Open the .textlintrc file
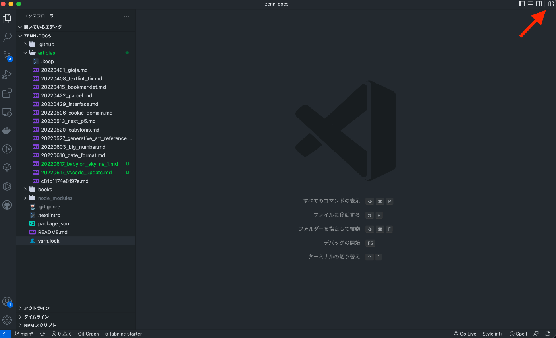Image resolution: width=556 pixels, height=338 pixels. point(76,215)
